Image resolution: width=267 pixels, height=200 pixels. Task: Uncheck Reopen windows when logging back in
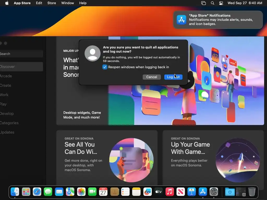(105, 67)
